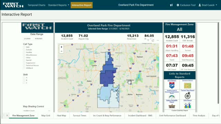The image size is (221, 124).
Task: Tick the Exclude call type checkbox
Action: click(24, 50)
